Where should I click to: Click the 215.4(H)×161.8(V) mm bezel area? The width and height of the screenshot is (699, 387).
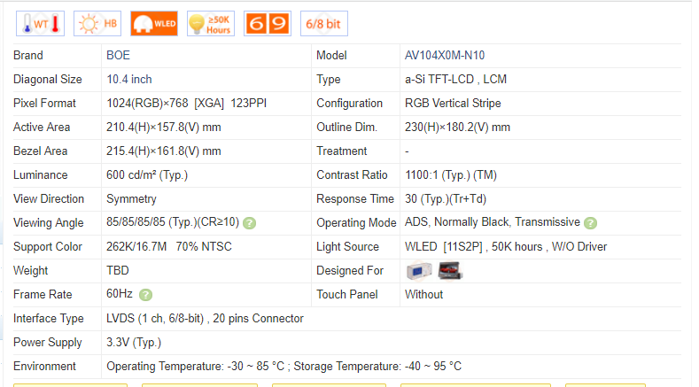[x=164, y=151]
